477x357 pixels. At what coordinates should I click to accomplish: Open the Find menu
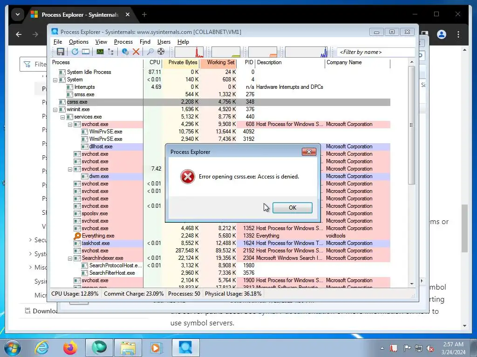point(145,42)
